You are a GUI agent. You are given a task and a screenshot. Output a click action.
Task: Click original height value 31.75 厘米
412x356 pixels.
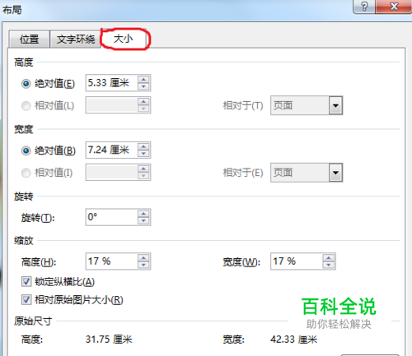pyautogui.click(x=109, y=340)
